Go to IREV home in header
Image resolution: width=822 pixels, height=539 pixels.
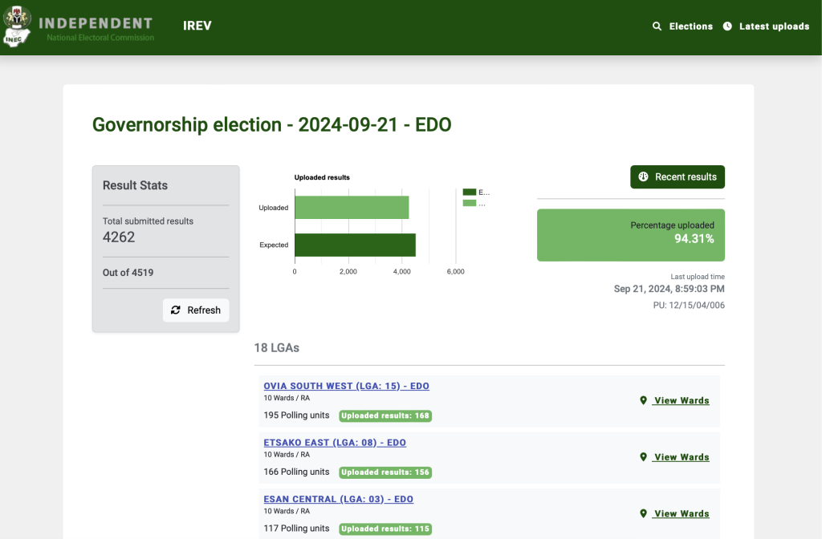click(197, 26)
